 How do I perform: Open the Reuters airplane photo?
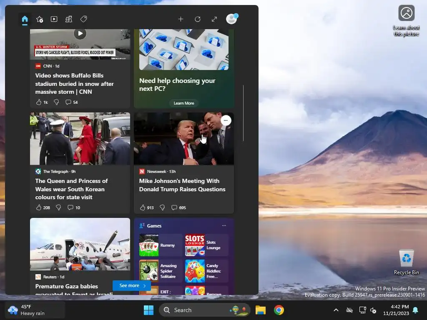click(80, 244)
